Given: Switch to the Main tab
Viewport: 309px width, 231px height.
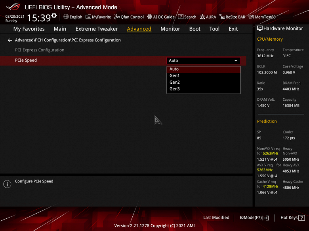Looking at the screenshot, I should (x=60, y=29).
